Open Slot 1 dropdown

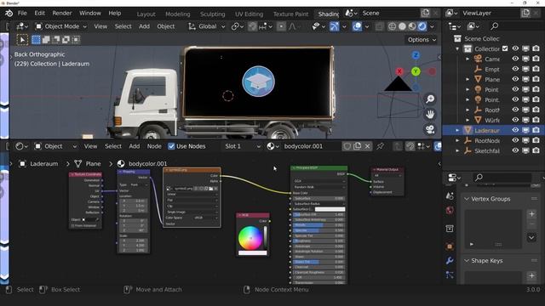[x=242, y=146]
